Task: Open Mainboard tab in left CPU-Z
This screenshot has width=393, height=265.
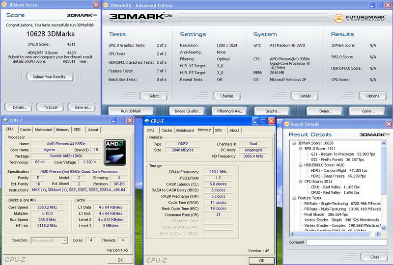Action: 43,130
